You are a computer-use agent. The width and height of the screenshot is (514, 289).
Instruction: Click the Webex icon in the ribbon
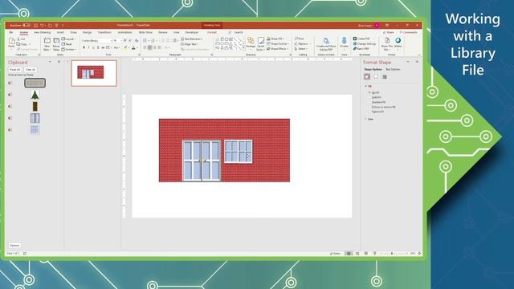[x=398, y=40]
